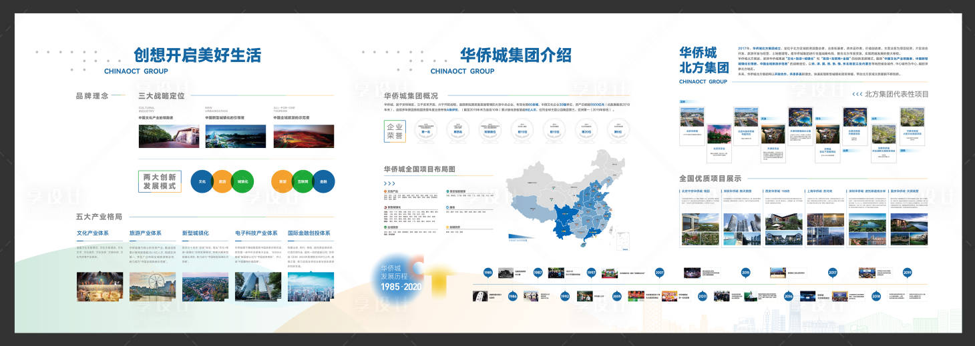This screenshot has height=346, width=975.
Task: Select the 两大创新发展模式 box
Action: point(160,181)
